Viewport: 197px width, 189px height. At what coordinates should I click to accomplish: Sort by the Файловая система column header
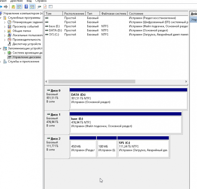(113, 13)
